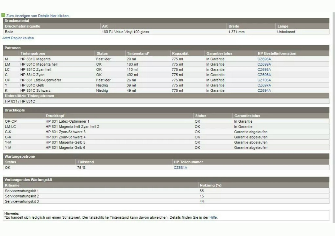Click 'In Garantie' for Latex-Optimierer 1 printhead

[x=243, y=121]
